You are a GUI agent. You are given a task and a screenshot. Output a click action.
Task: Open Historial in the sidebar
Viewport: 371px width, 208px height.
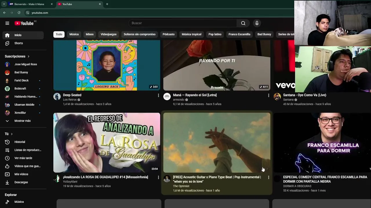tap(23, 142)
